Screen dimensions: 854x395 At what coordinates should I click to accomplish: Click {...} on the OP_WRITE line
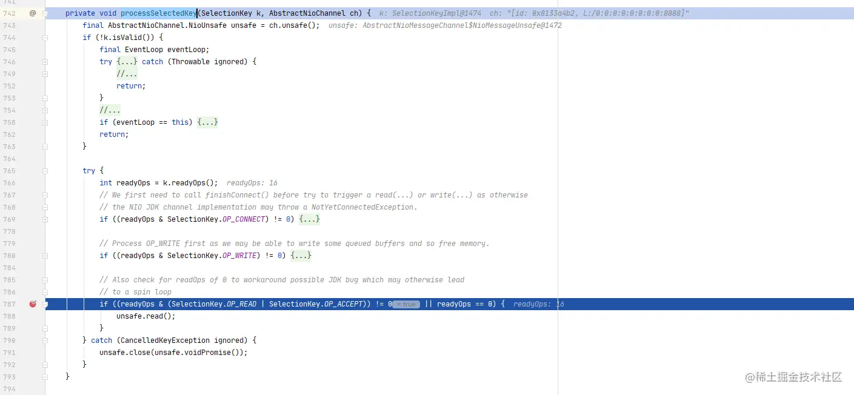tap(301, 256)
